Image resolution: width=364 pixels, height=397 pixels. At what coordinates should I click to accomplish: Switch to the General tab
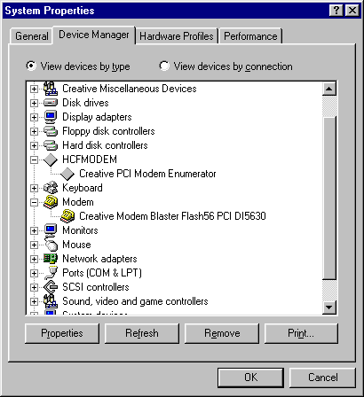(32, 36)
